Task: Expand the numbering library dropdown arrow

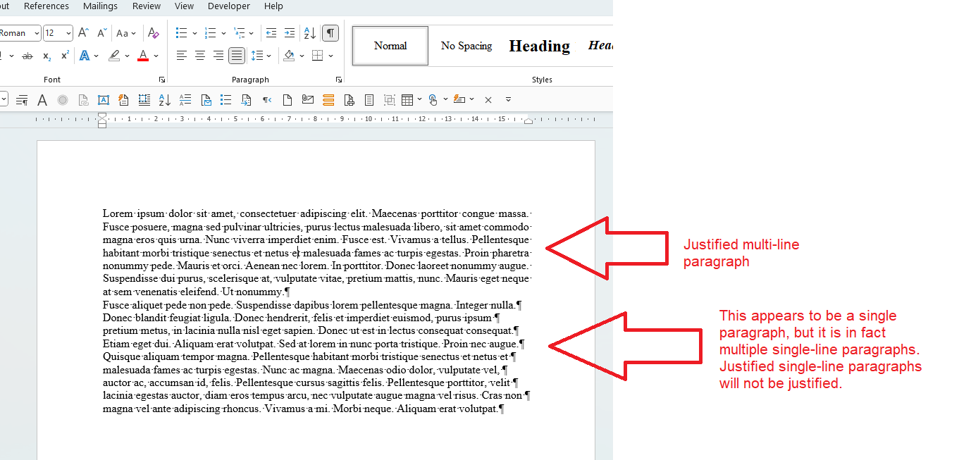Action: click(223, 33)
